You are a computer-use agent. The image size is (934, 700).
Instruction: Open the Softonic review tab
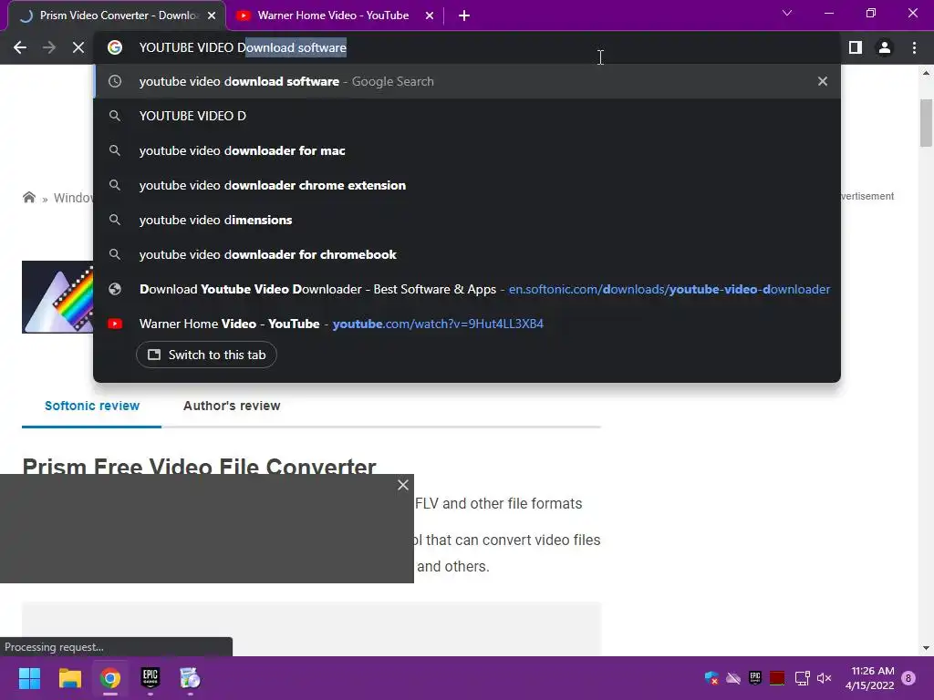92,406
